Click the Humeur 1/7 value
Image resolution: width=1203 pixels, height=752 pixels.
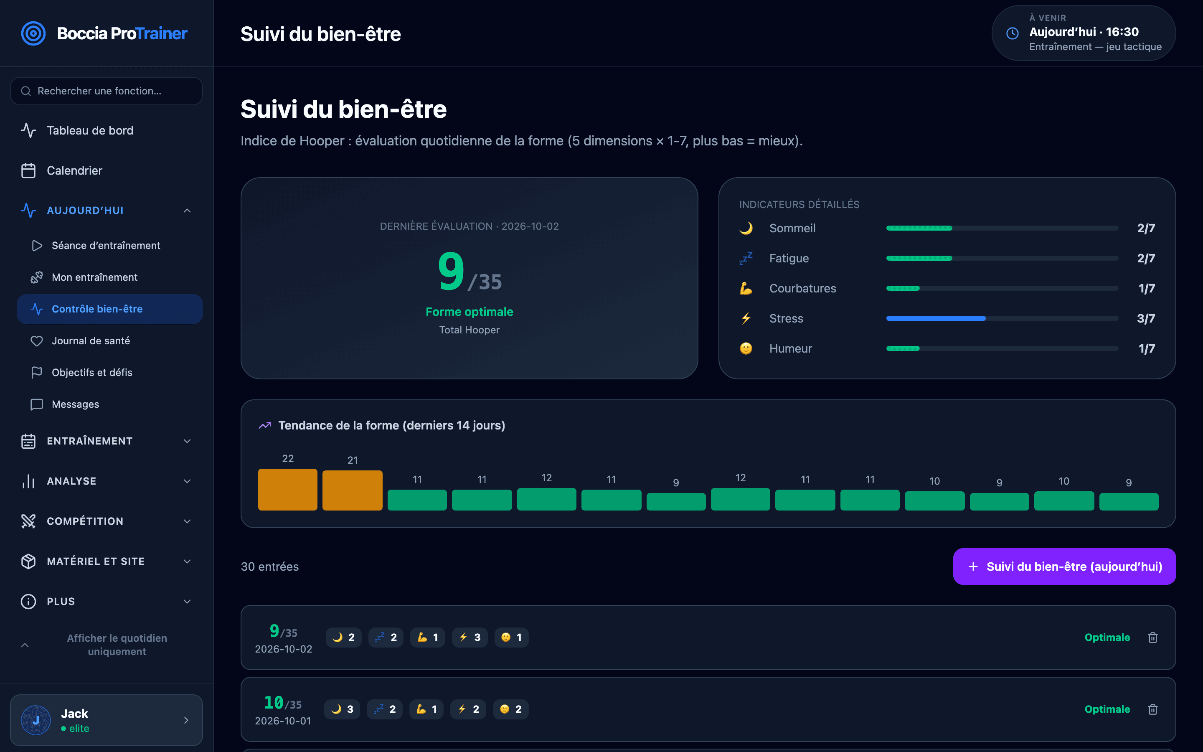pyautogui.click(x=1146, y=349)
